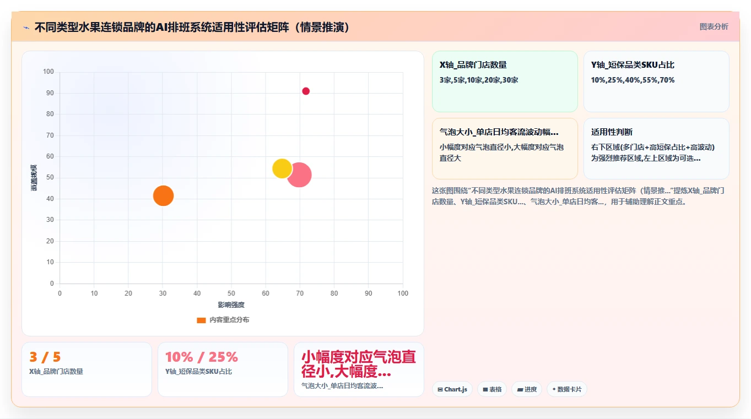Click the 进度 tag pill
Image resolution: width=751 pixels, height=419 pixels.
pyautogui.click(x=527, y=389)
